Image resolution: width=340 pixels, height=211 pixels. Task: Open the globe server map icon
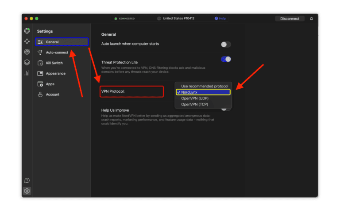[x=27, y=31]
